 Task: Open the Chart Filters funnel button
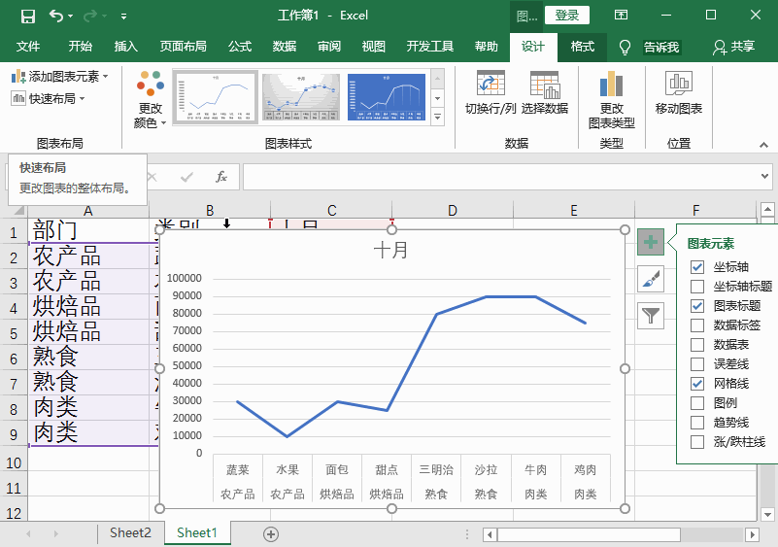click(x=651, y=315)
